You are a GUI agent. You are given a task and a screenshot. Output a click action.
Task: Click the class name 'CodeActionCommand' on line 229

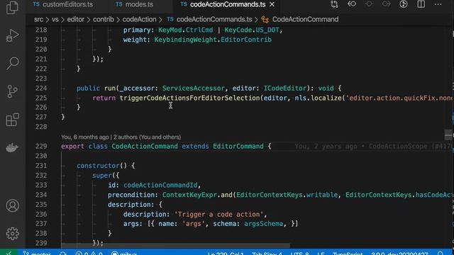pyautogui.click(x=145, y=147)
